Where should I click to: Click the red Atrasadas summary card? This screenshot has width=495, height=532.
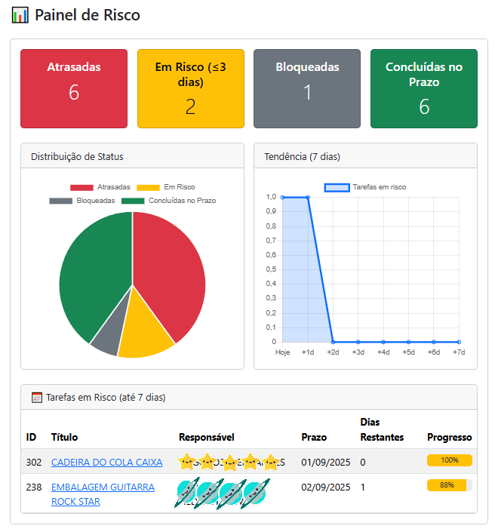(74, 88)
